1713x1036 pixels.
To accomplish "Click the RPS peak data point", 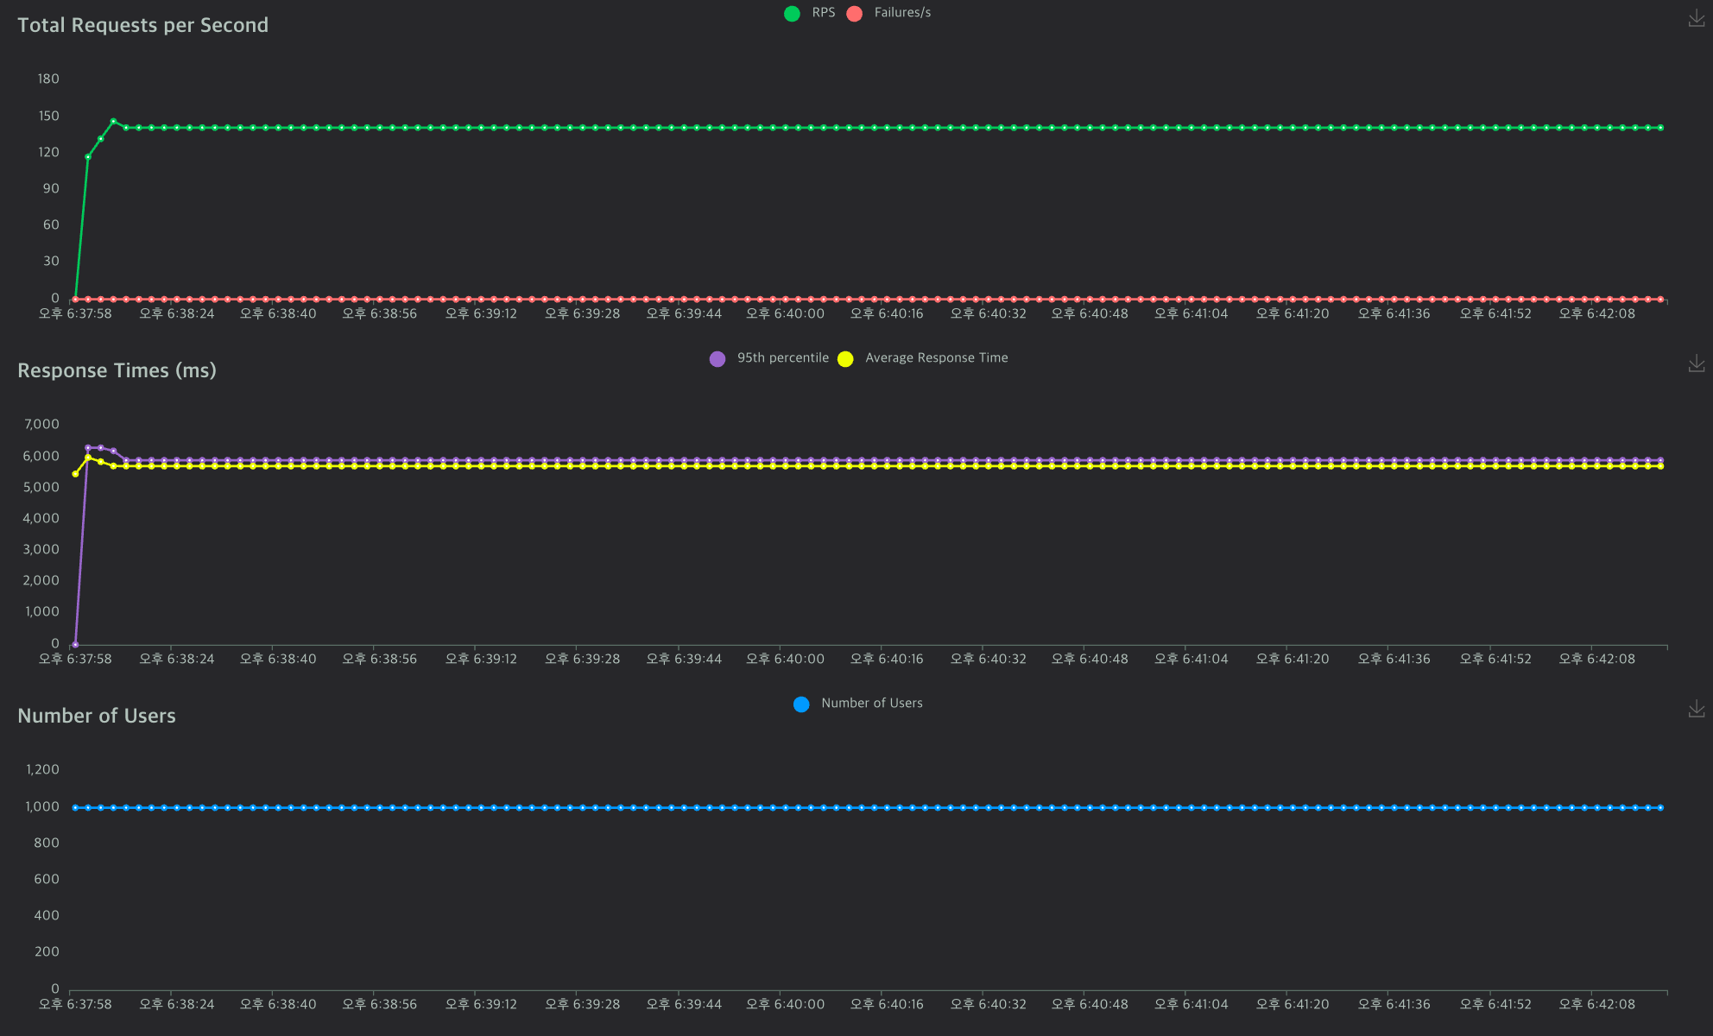I will [113, 122].
